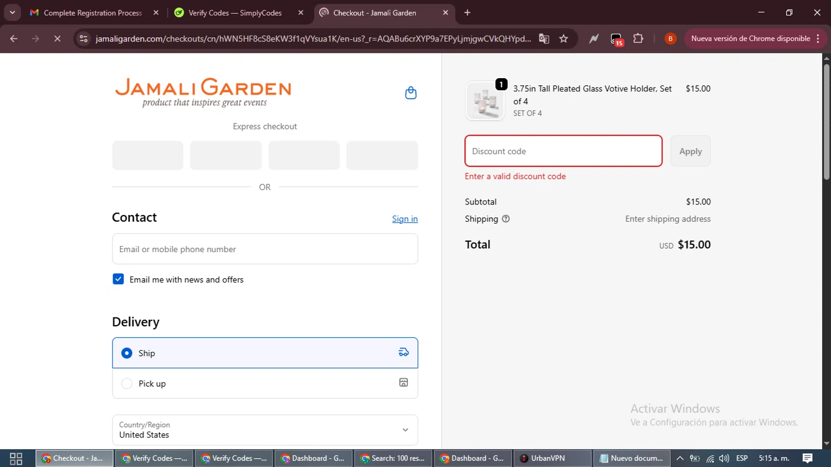Click the second express checkout button
The image size is (831, 467).
(226, 155)
